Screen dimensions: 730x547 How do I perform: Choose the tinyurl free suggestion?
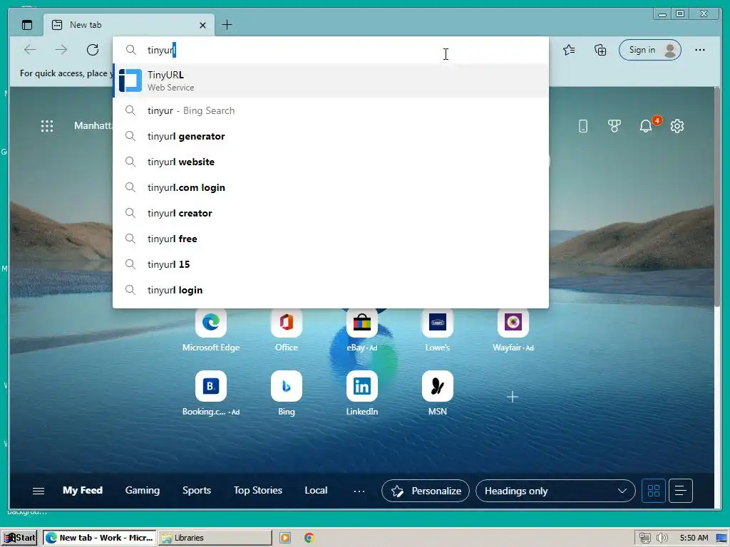coord(331,239)
